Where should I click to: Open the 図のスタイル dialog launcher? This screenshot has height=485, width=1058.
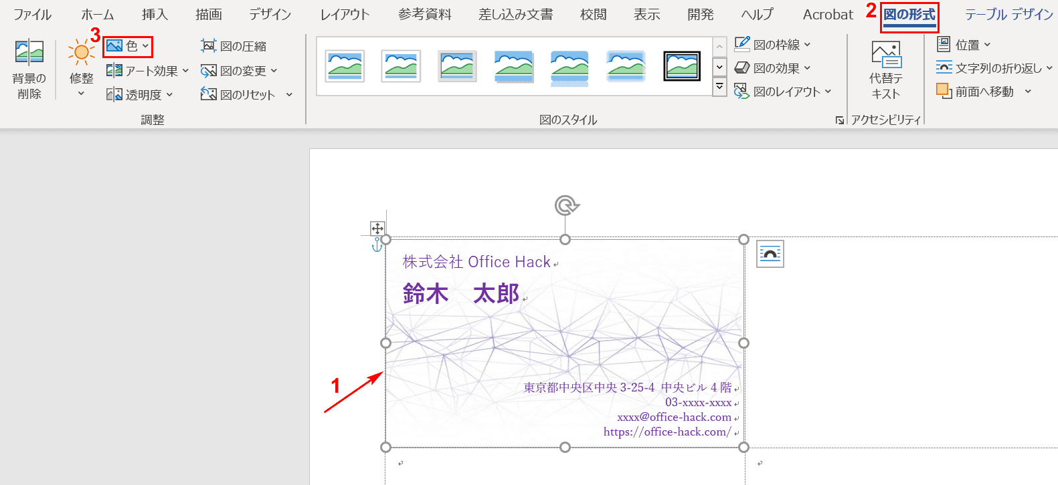(x=839, y=120)
